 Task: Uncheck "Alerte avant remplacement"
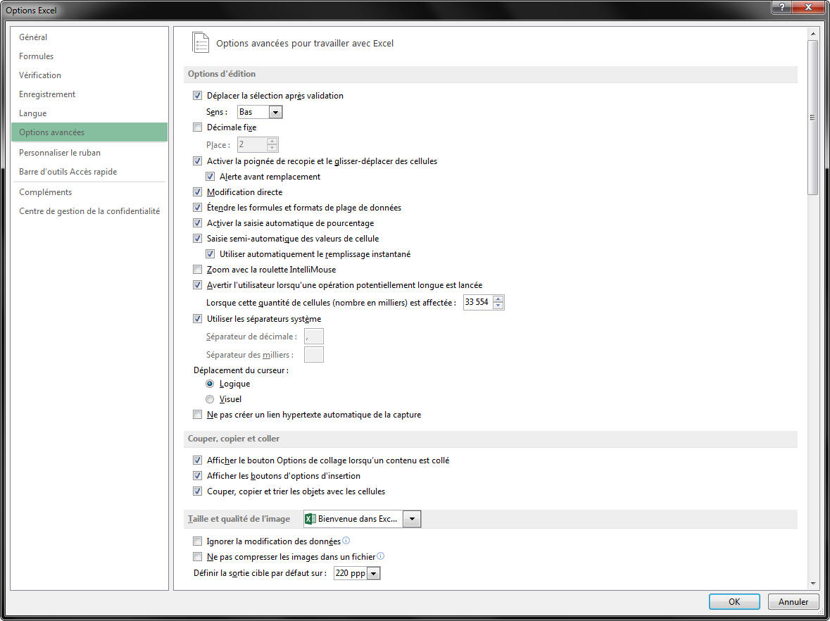[210, 176]
